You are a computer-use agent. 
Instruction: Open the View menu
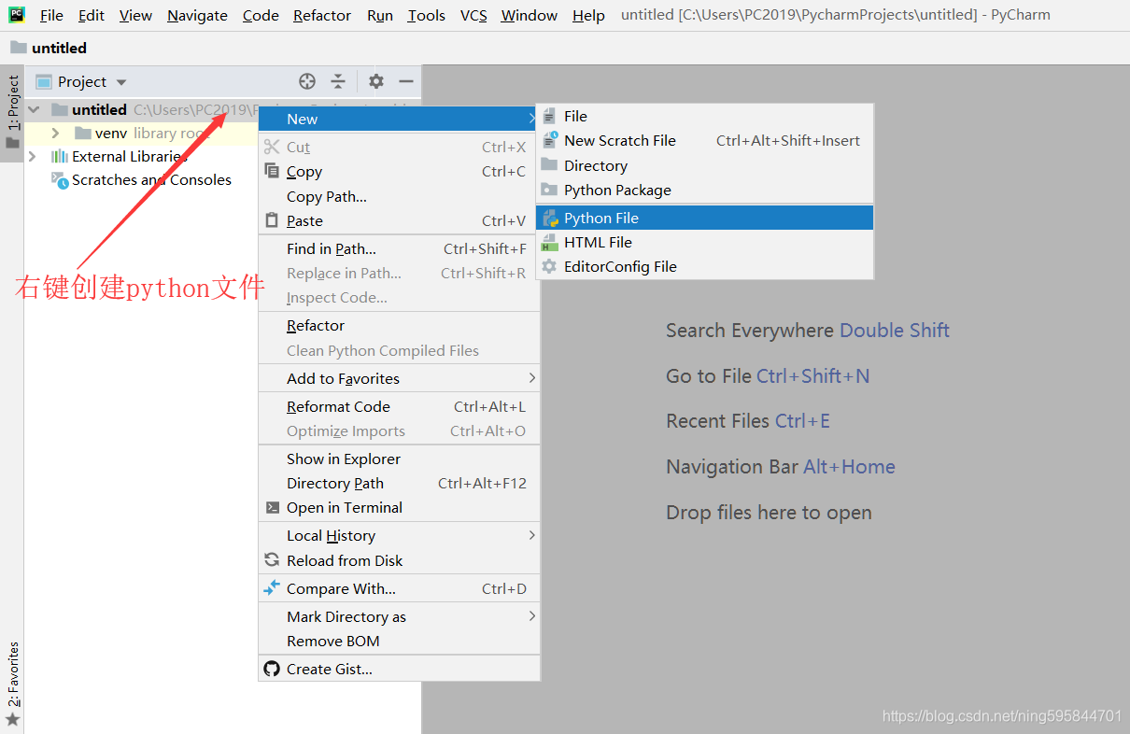click(136, 15)
